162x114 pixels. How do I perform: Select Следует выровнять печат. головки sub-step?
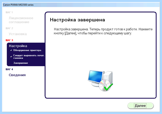pos(29,57)
